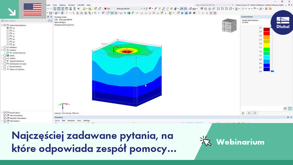This screenshot has width=293, height=165.
Task: Toggle the Max/Min Information checkbox
Action: coord(5,118)
